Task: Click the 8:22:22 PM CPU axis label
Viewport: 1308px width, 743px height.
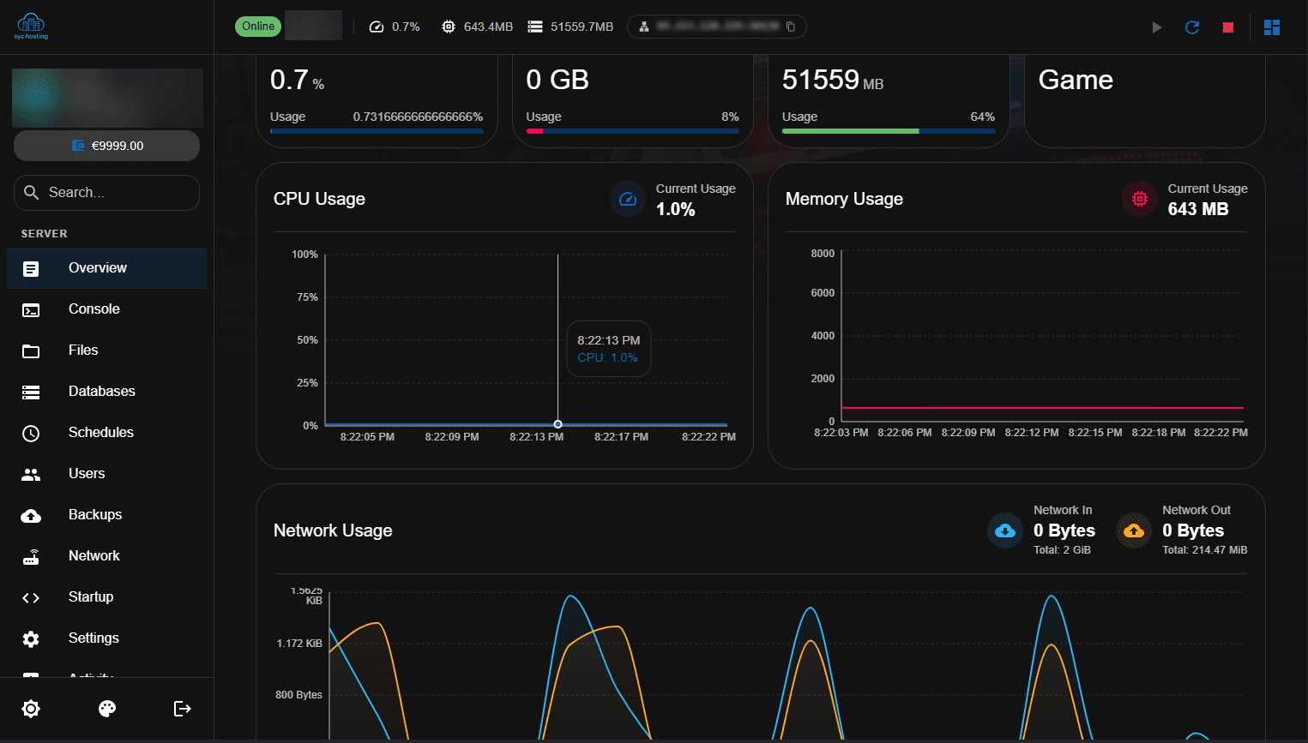Action: point(708,437)
